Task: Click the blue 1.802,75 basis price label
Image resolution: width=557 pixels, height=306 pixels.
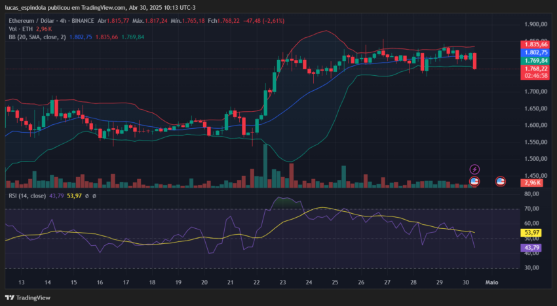Action: [535, 52]
